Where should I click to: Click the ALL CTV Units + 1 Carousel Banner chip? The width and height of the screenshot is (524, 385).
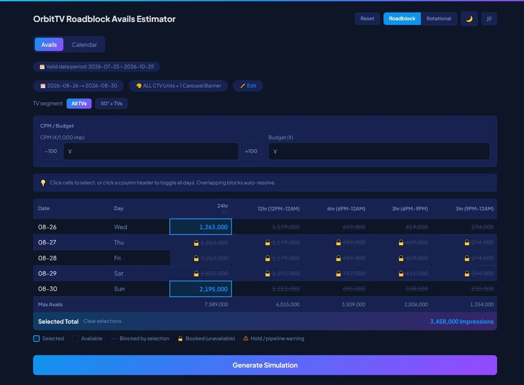tap(178, 86)
